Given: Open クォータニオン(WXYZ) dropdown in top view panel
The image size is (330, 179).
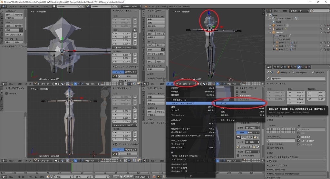Looking at the screenshot, I should point(124,48).
